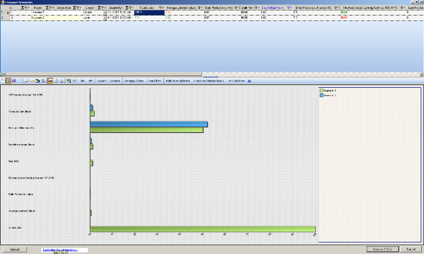Click the sigma summary icon in Id column
424x254 pixels.
click(23, 8)
